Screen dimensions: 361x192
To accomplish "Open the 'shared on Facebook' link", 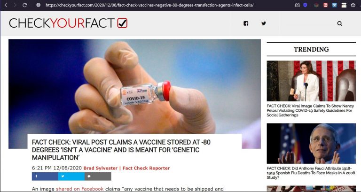I will [80, 189].
